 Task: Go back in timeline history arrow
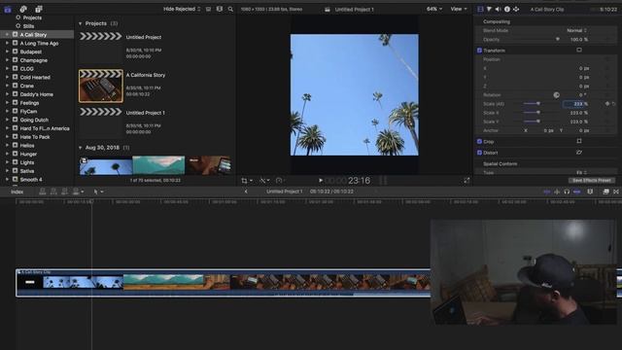[246, 192]
